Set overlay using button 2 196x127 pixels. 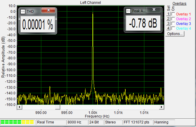tap(168, 19)
